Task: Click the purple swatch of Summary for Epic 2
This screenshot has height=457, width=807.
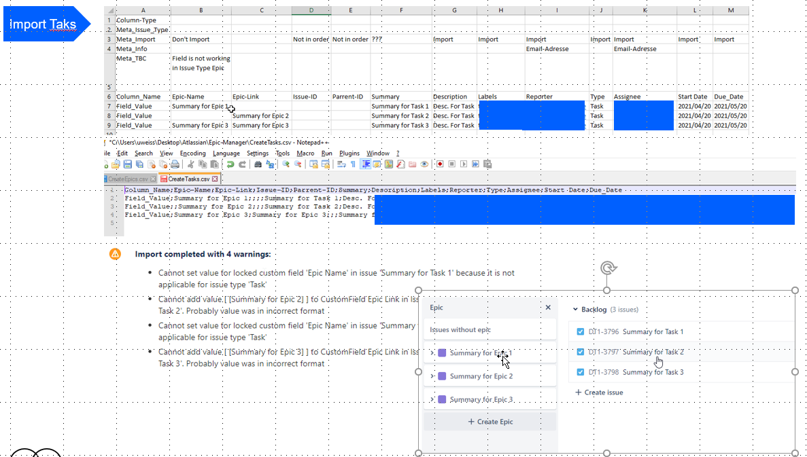Action: pos(442,376)
